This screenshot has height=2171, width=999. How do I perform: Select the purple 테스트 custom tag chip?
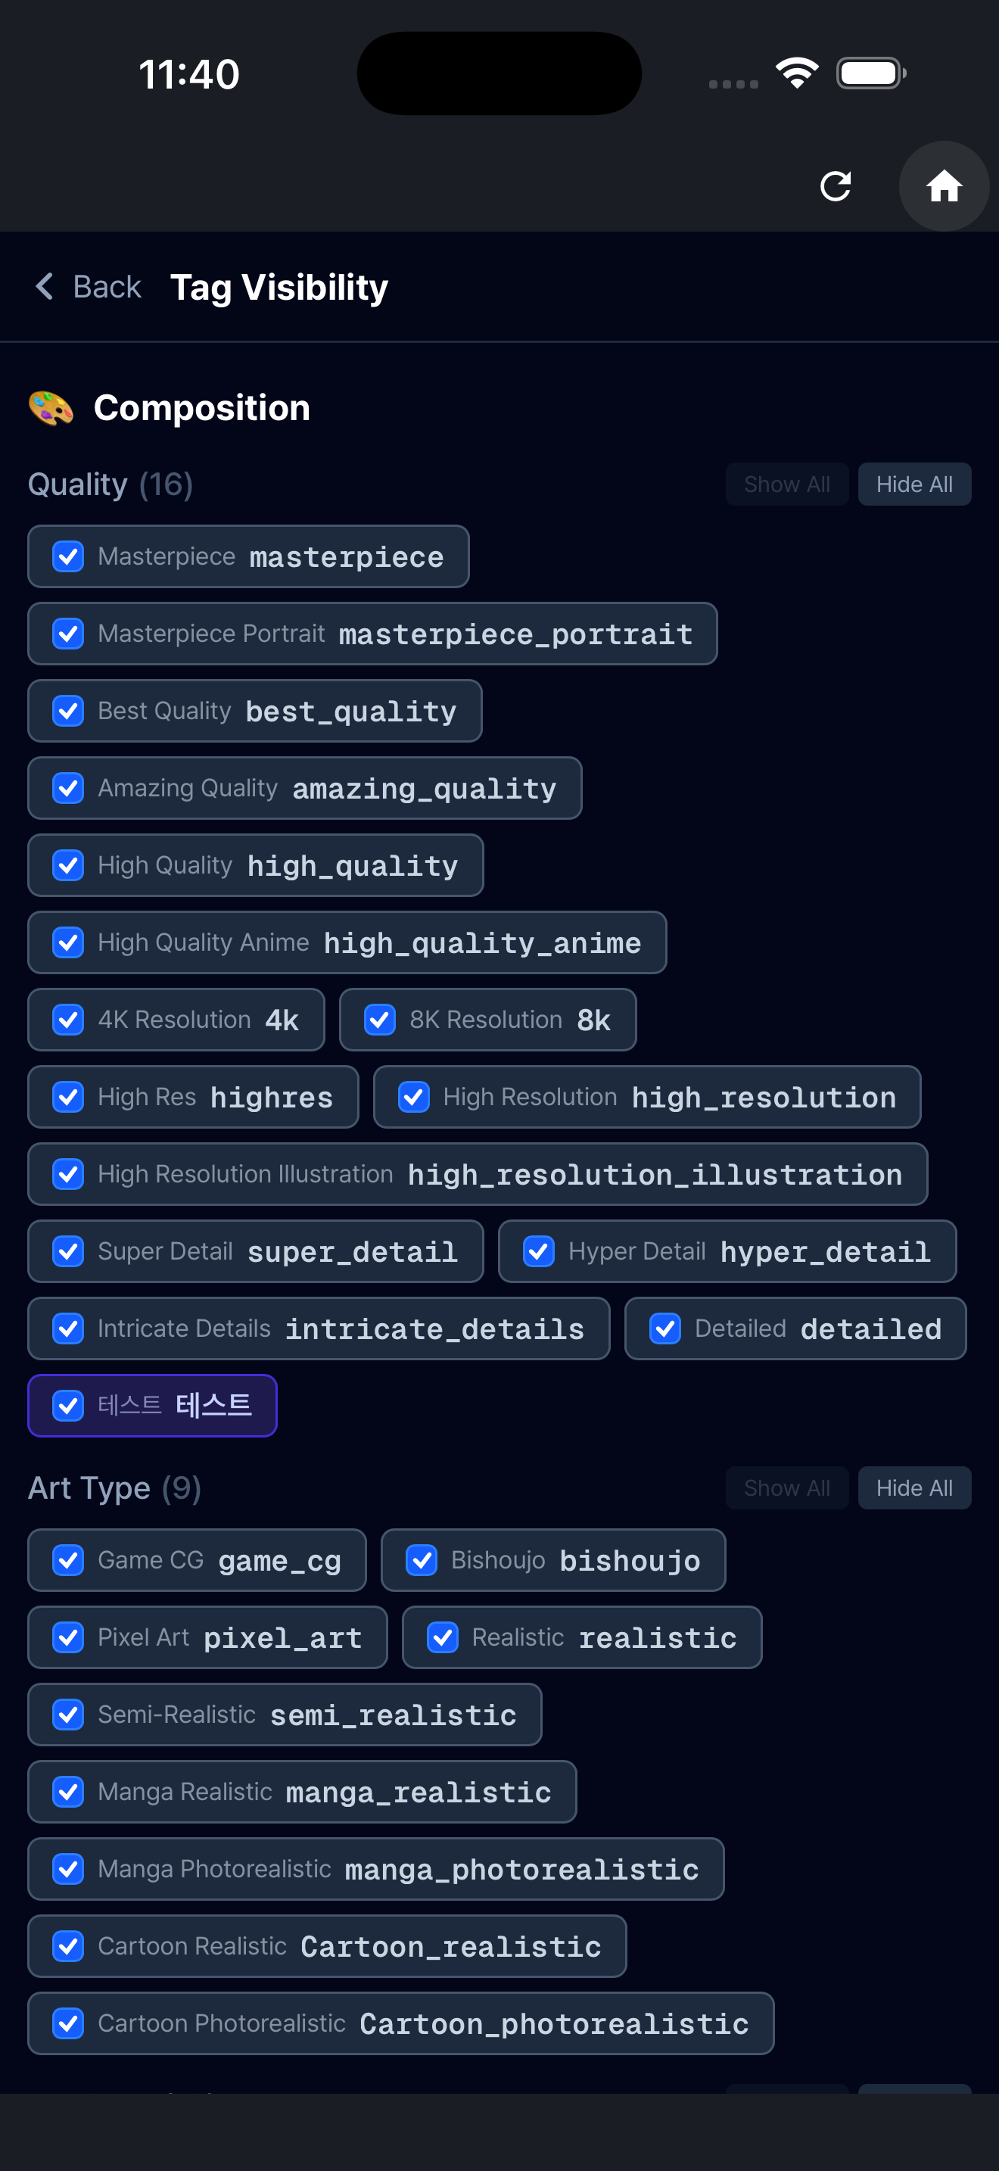click(x=152, y=1406)
